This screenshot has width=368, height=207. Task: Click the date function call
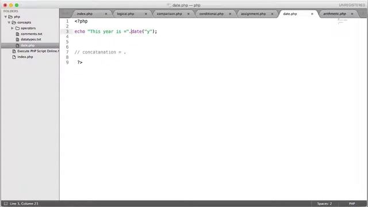(x=136, y=32)
